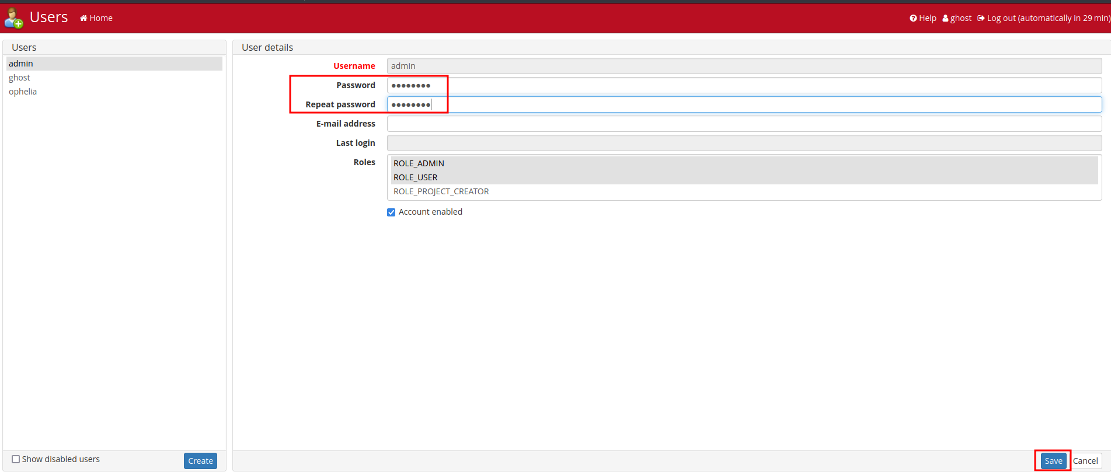
Task: Click the Last login field
Action: coord(744,143)
